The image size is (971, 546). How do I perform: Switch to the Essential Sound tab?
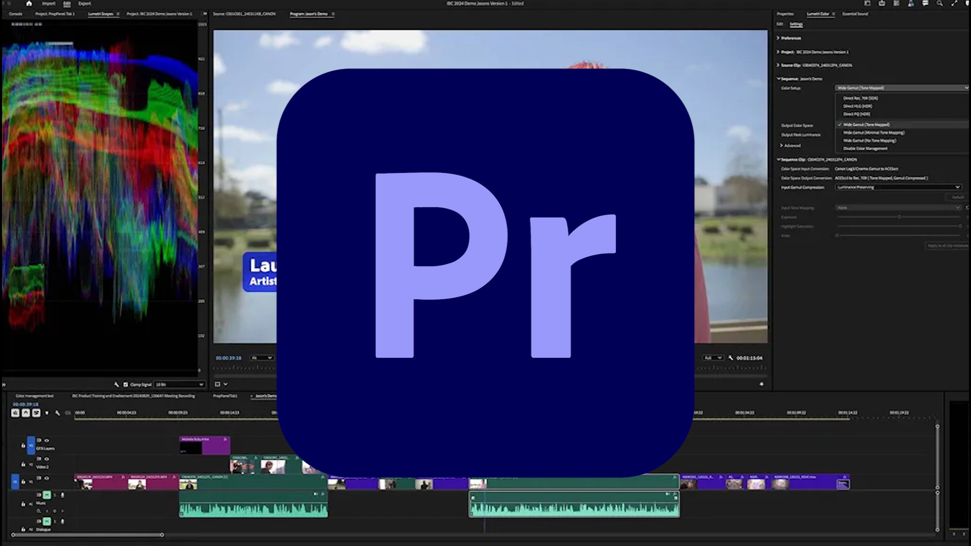[x=855, y=14]
